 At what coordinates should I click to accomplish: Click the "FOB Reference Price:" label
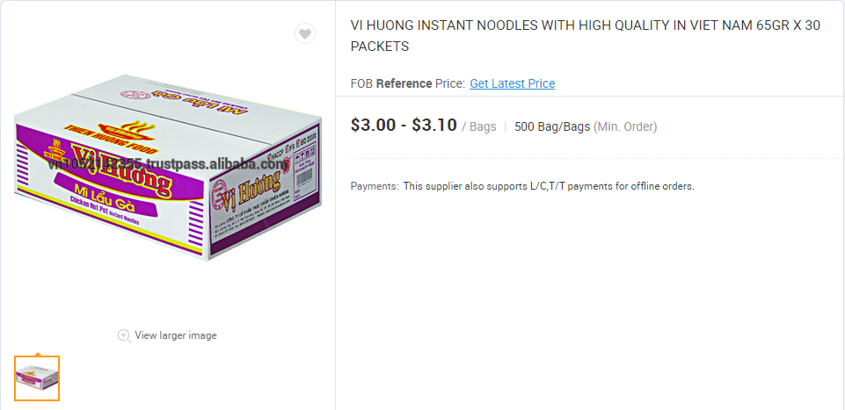(x=407, y=83)
